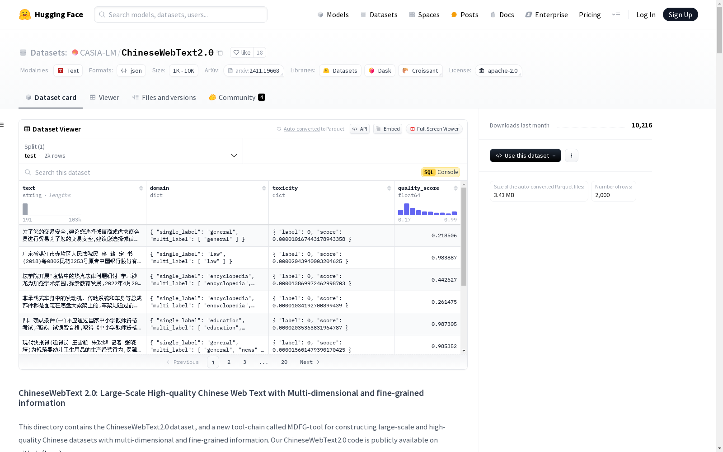The width and height of the screenshot is (723, 452).
Task: Click the ChineseWebText2.0 dataset title
Action: point(168,52)
